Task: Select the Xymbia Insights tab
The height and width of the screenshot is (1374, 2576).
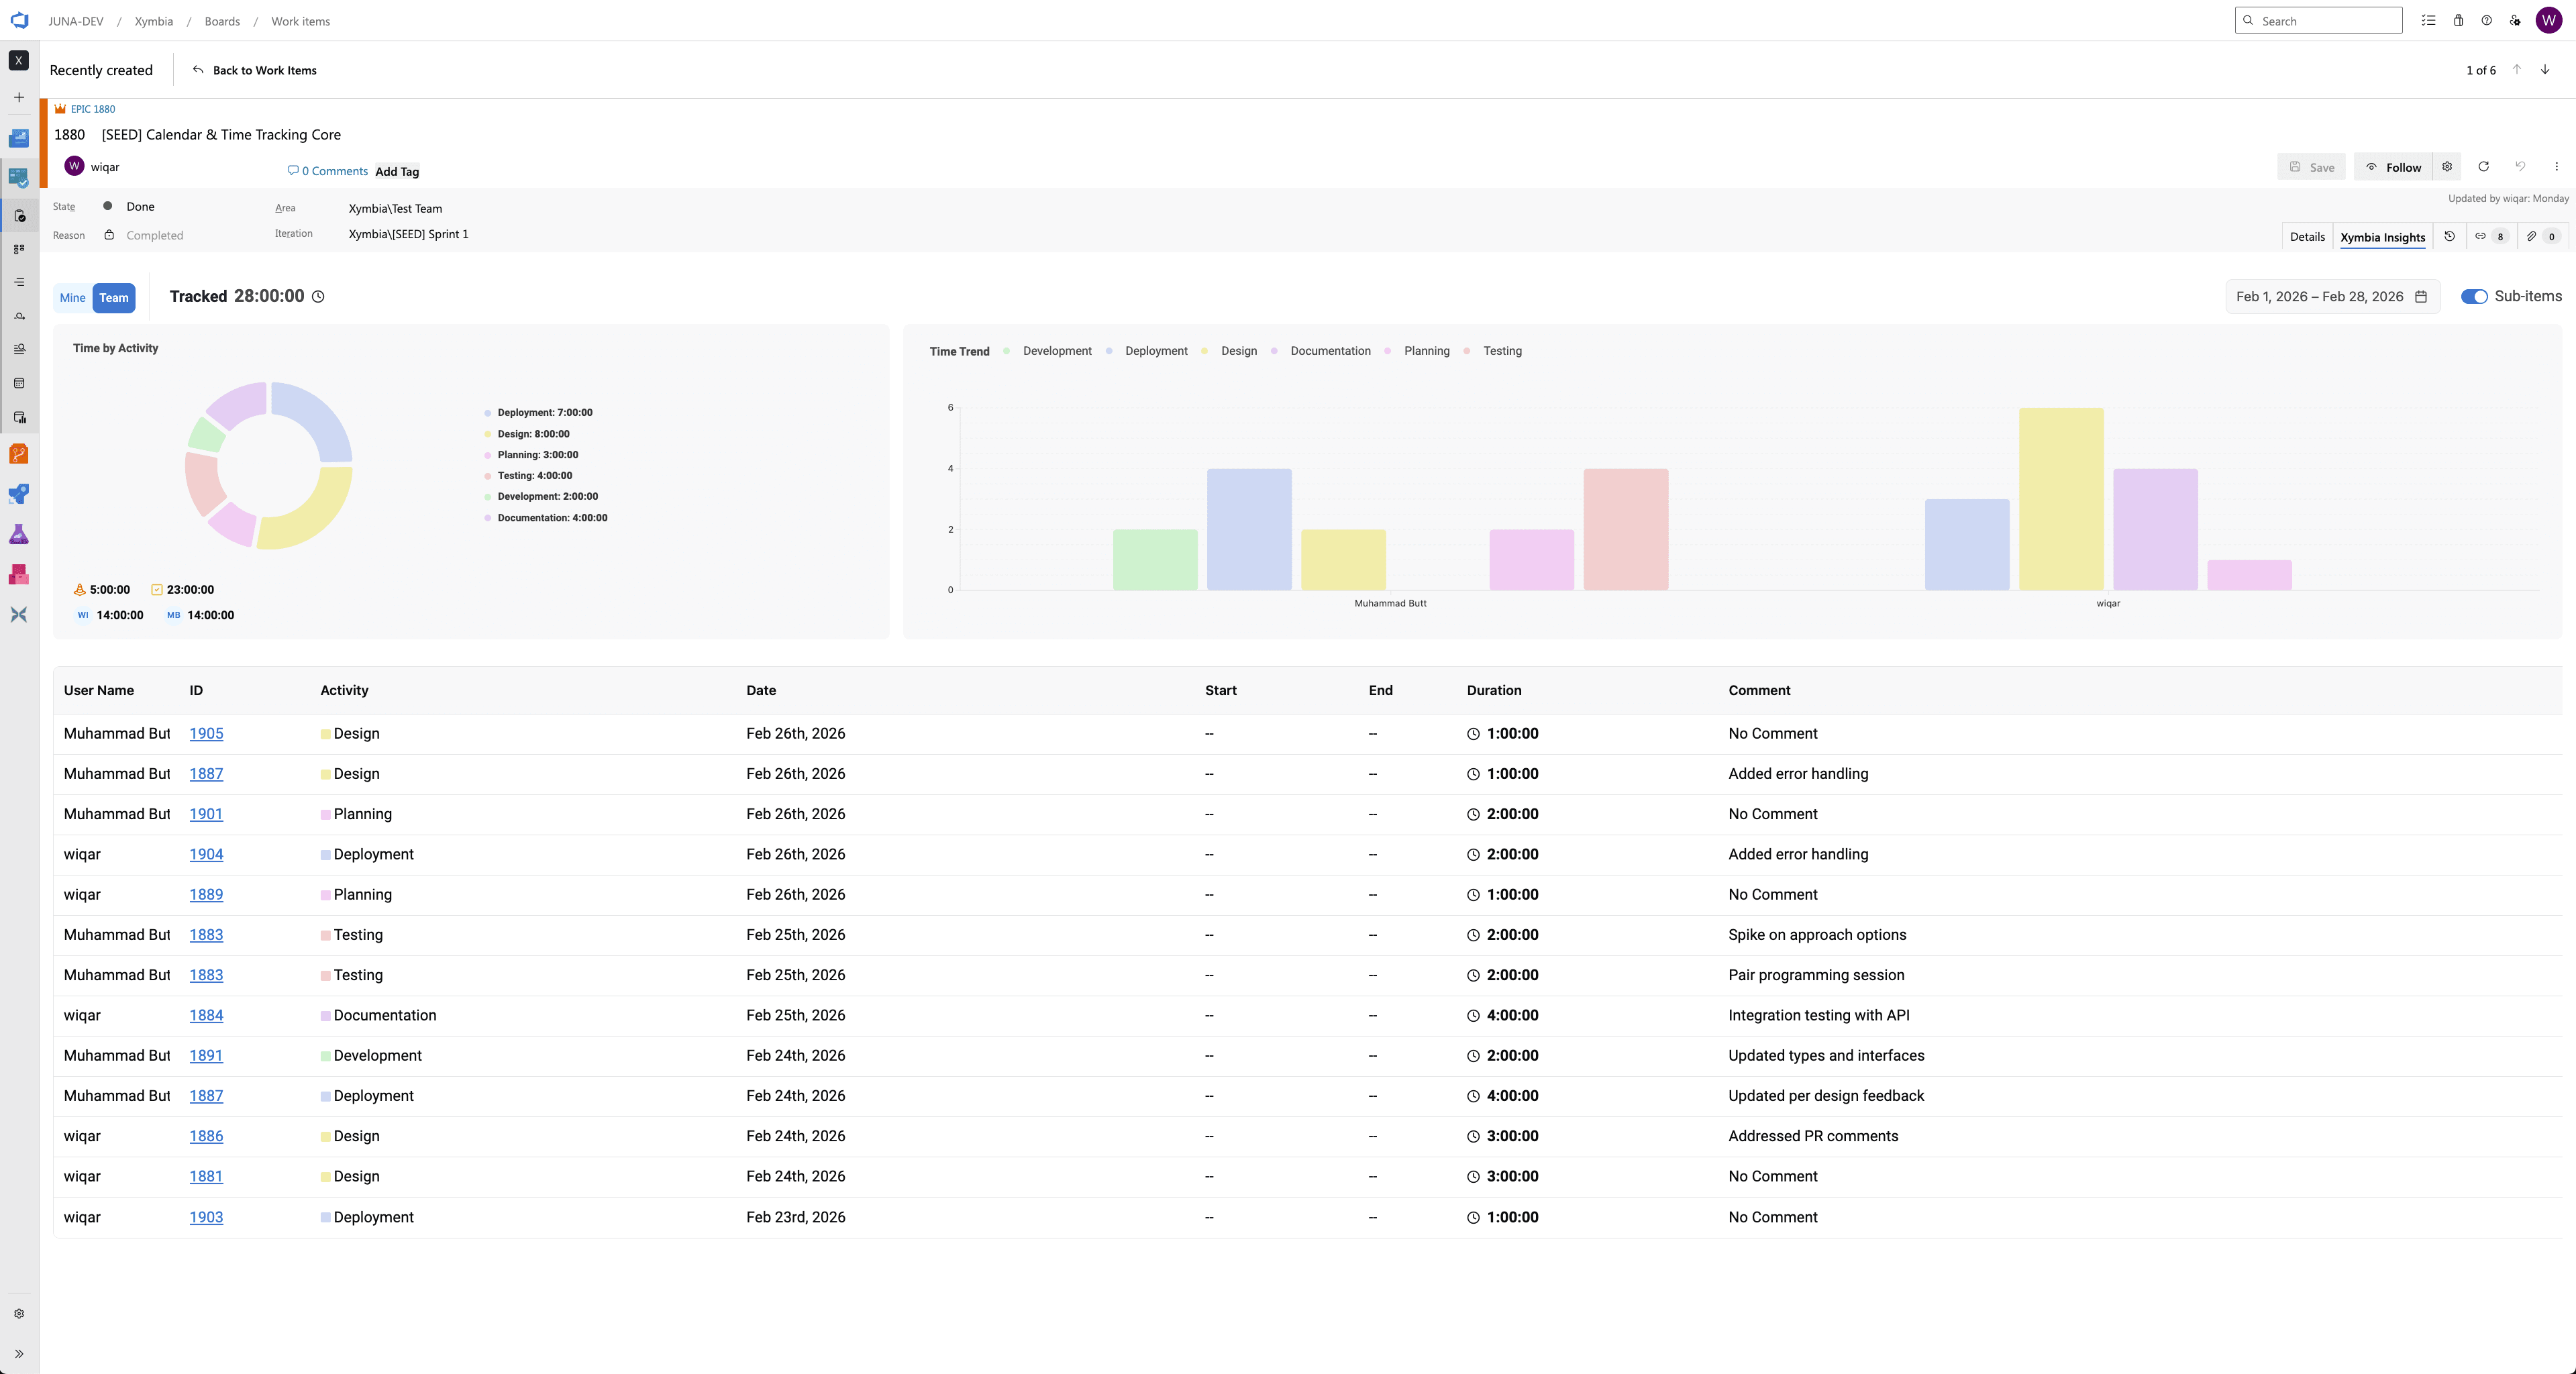Action: pyautogui.click(x=2383, y=237)
